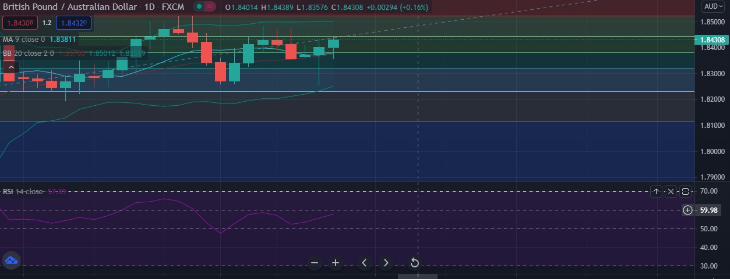Select the MA 9 close 0 indicator legend

[x=24, y=40]
